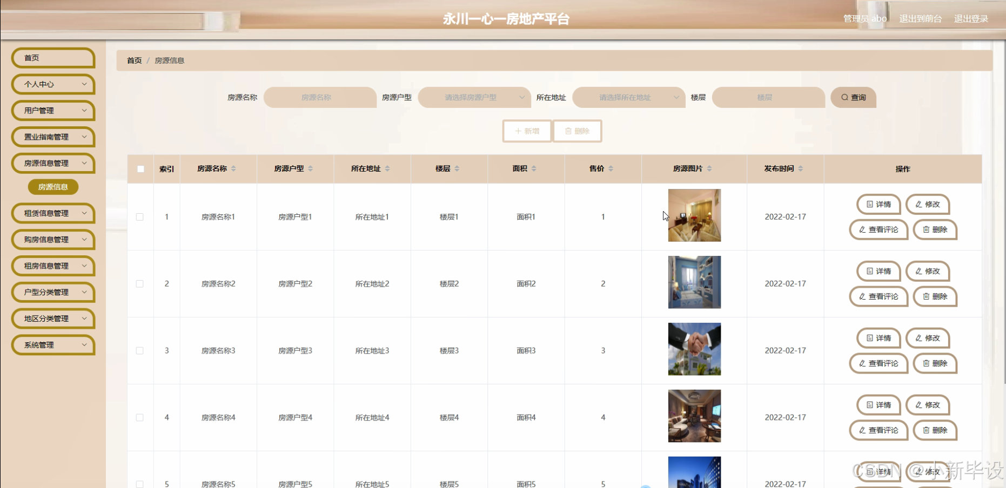1006x488 pixels.
Task: Open the row 1 living room thumbnail
Action: point(694,215)
